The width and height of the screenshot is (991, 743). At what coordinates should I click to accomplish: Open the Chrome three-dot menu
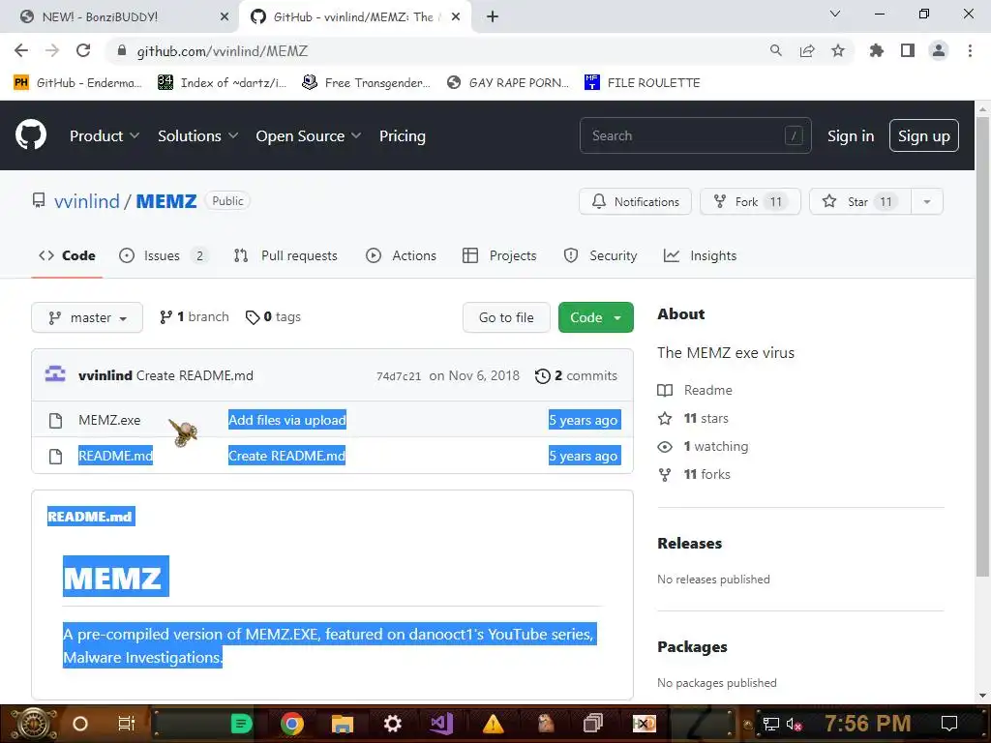coord(970,50)
